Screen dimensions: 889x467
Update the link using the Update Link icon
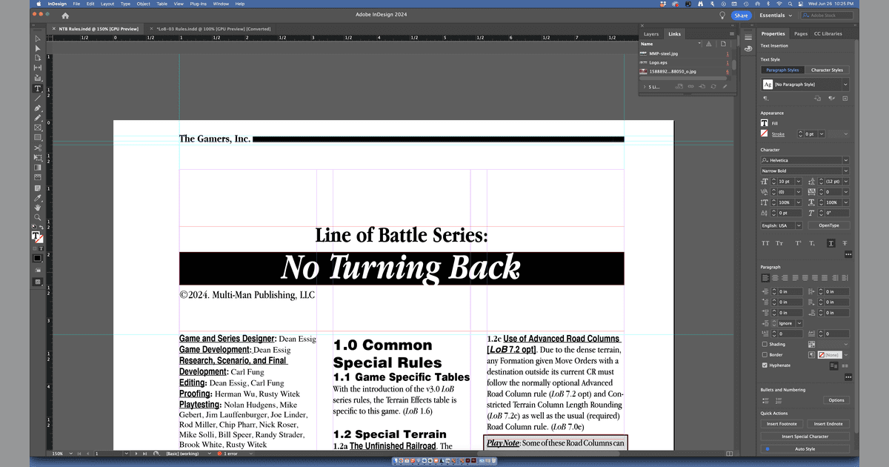coord(714,86)
